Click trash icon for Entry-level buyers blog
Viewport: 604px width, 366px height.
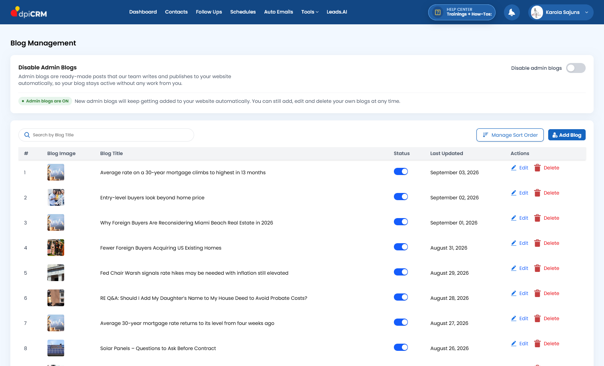coord(537,193)
